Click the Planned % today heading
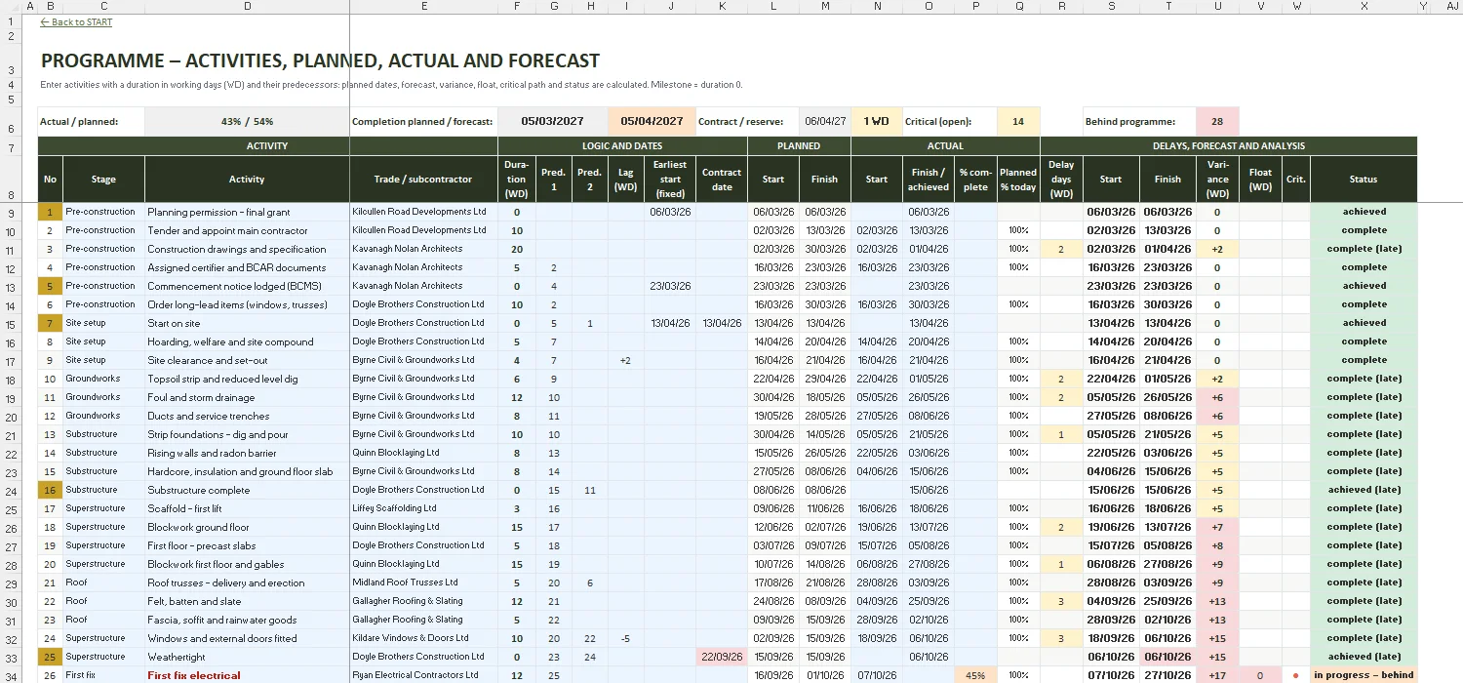1463x683 pixels. [1018, 180]
